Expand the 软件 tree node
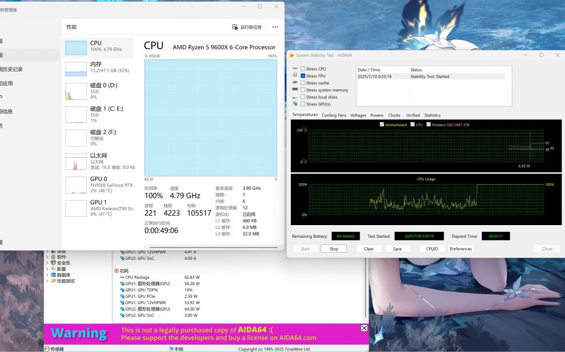Image resolution: width=565 pixels, height=352 pixels. tap(47, 257)
